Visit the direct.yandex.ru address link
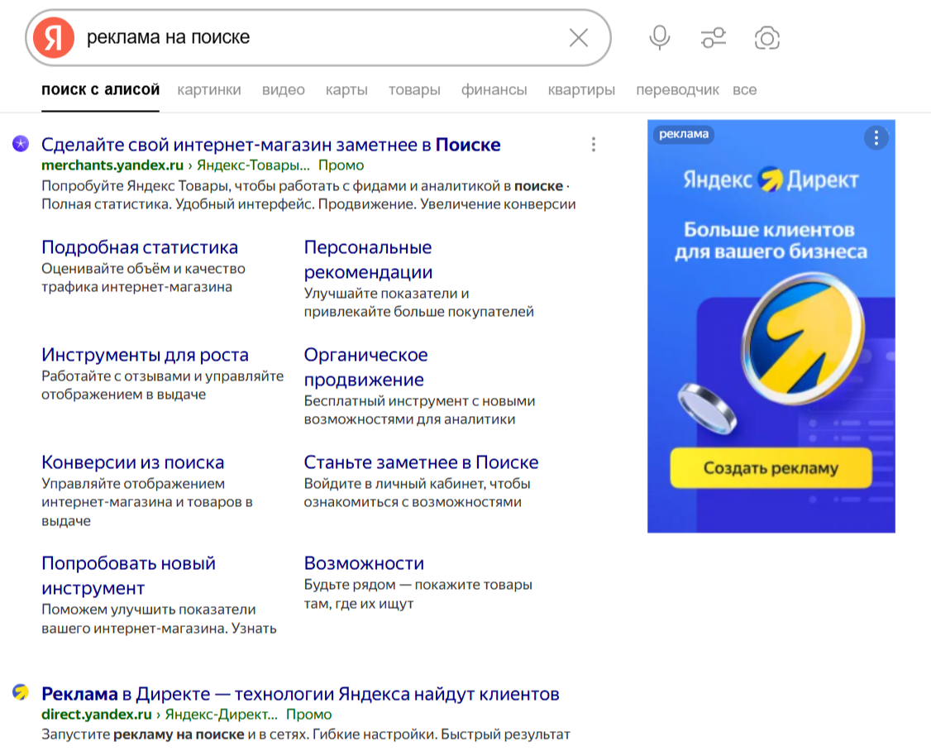Image resolution: width=931 pixels, height=756 pixels. pyautogui.click(x=97, y=714)
